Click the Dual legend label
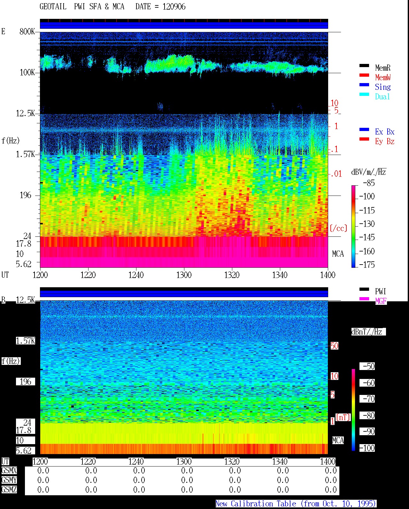Screen dimensions: 409x509 (x=382, y=96)
